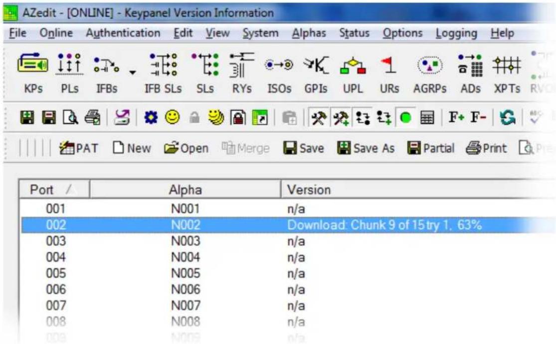
Task: Toggle the green circle status button
Action: [405, 118]
